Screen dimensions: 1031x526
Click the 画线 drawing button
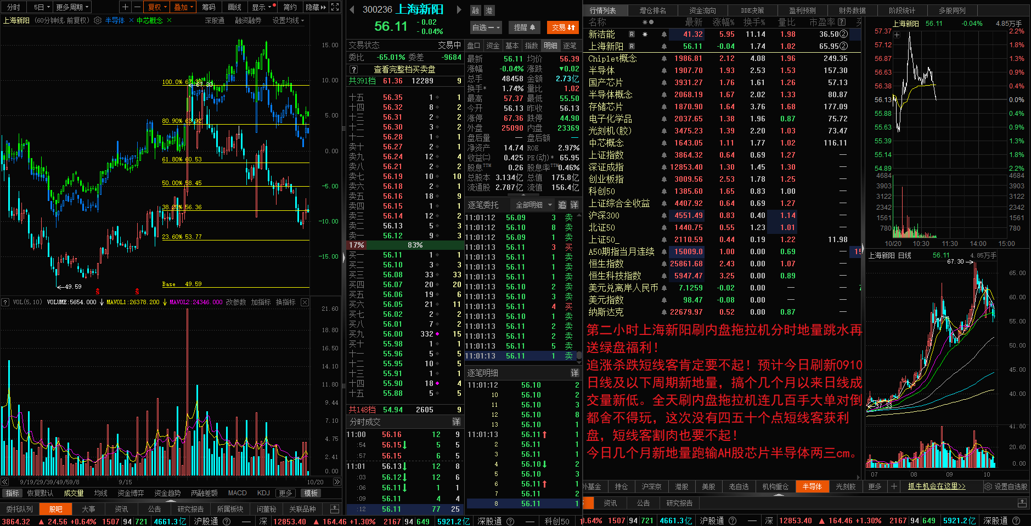[x=235, y=7]
